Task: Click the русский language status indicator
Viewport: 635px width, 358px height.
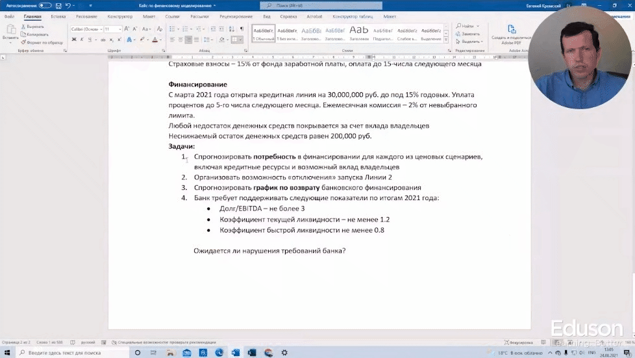Action: click(x=88, y=342)
